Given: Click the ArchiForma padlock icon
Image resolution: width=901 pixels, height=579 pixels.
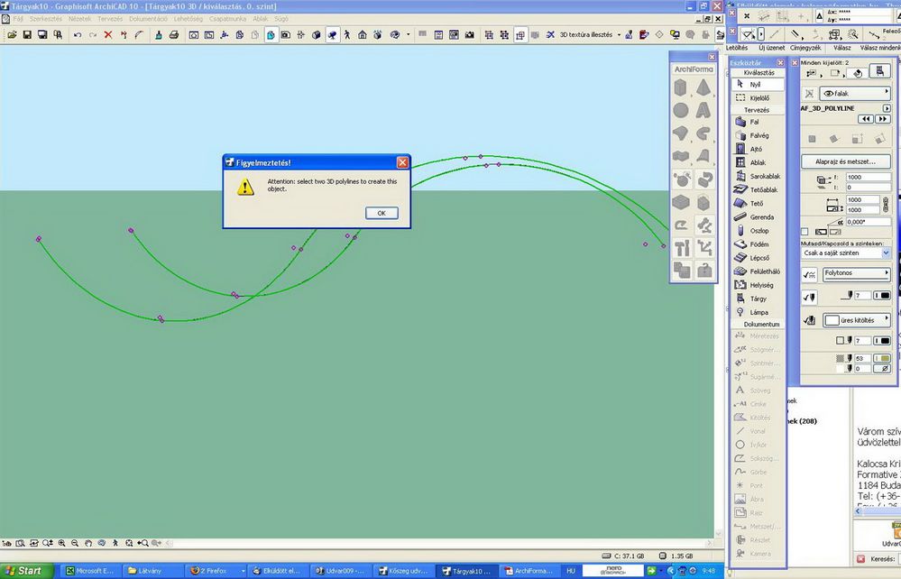Looking at the screenshot, I should [704, 270].
